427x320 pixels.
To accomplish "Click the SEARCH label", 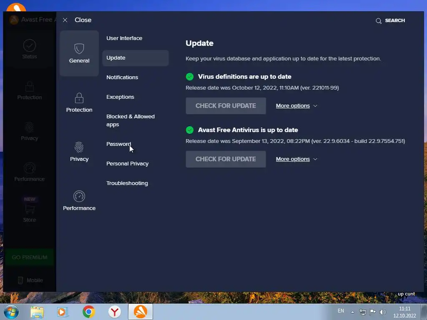I will click(x=395, y=20).
